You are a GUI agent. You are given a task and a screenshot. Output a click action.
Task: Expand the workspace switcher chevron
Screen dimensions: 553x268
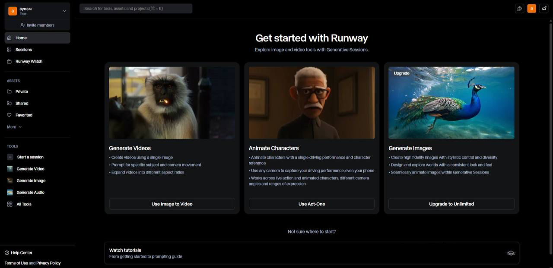[64, 11]
